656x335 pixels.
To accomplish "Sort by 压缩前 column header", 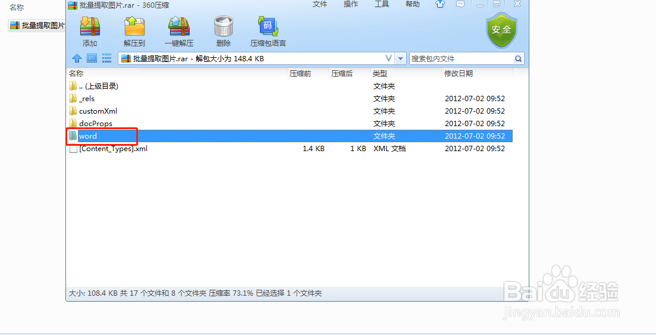I will click(x=300, y=74).
